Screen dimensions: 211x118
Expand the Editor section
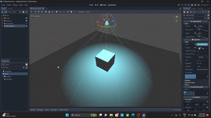point(187,85)
